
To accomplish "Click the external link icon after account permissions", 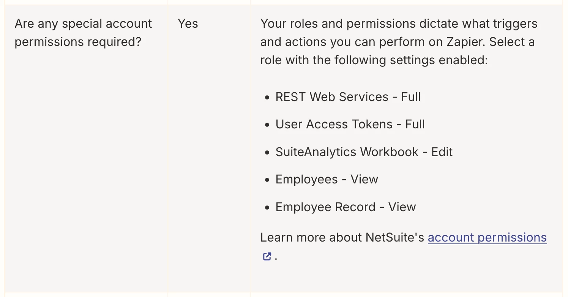I will (267, 256).
